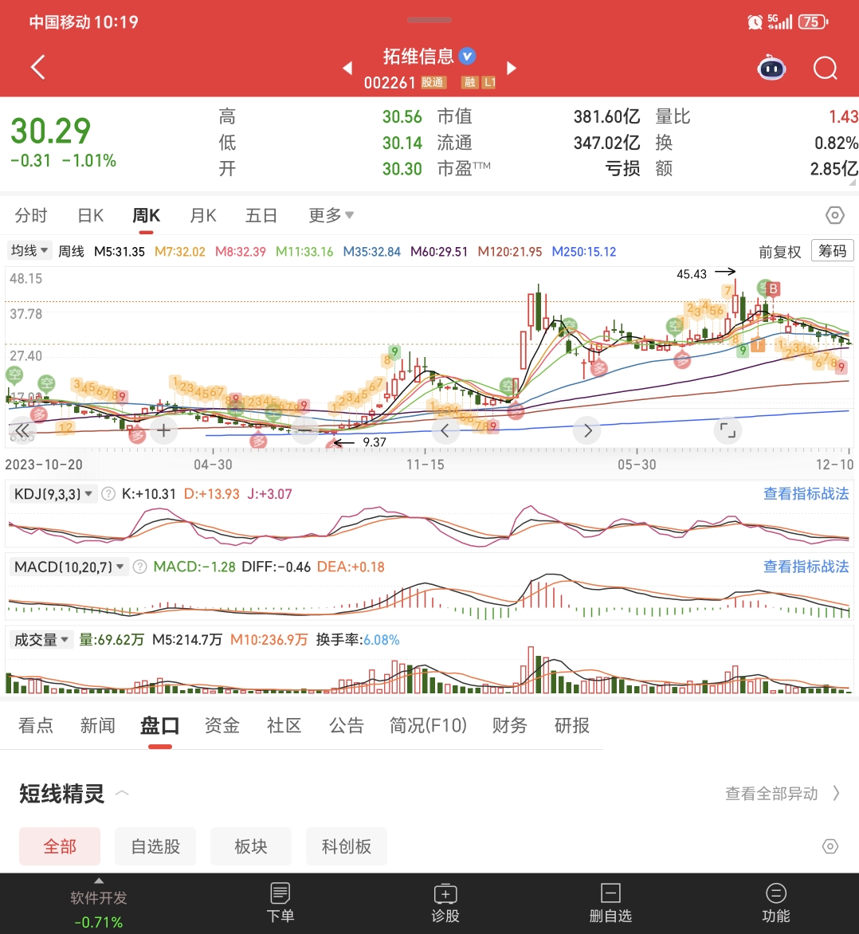Tap the 删自选 remove icon

[610, 893]
